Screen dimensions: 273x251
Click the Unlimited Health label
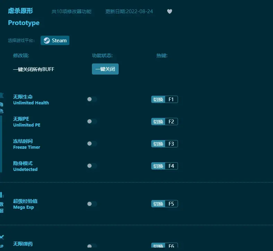[31, 103]
